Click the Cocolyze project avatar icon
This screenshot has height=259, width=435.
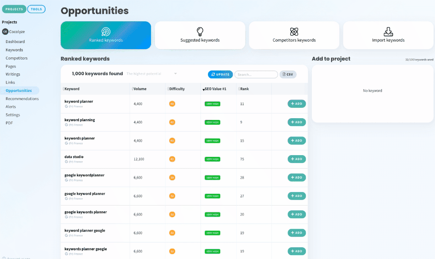coord(5,32)
